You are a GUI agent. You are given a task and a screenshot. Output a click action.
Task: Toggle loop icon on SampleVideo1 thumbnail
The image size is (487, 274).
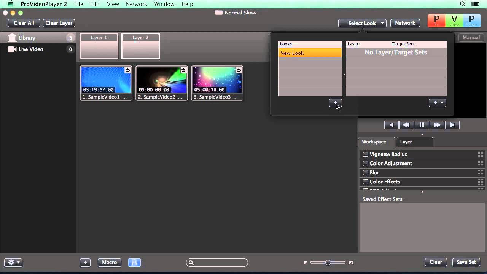pos(127,70)
